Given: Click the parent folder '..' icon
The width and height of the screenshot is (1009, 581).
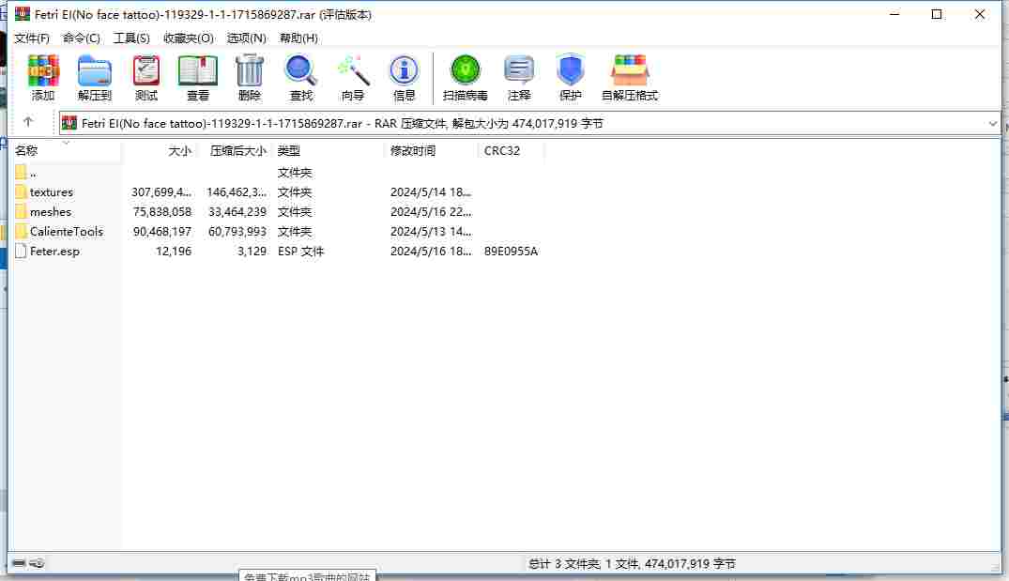Looking at the screenshot, I should pyautogui.click(x=21, y=172).
